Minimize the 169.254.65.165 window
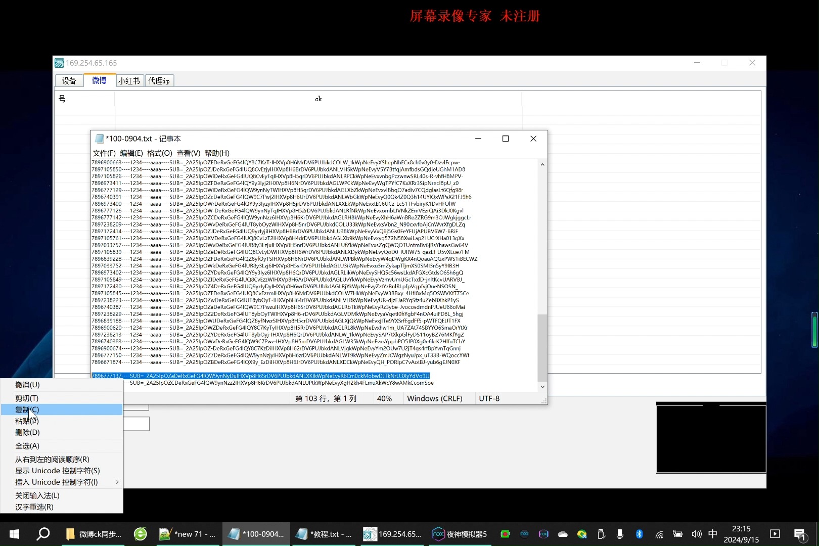The height and width of the screenshot is (546, 819). [697, 63]
